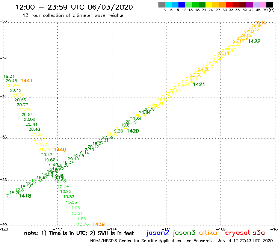Select the pink legend color swatch

(x=263, y=5)
